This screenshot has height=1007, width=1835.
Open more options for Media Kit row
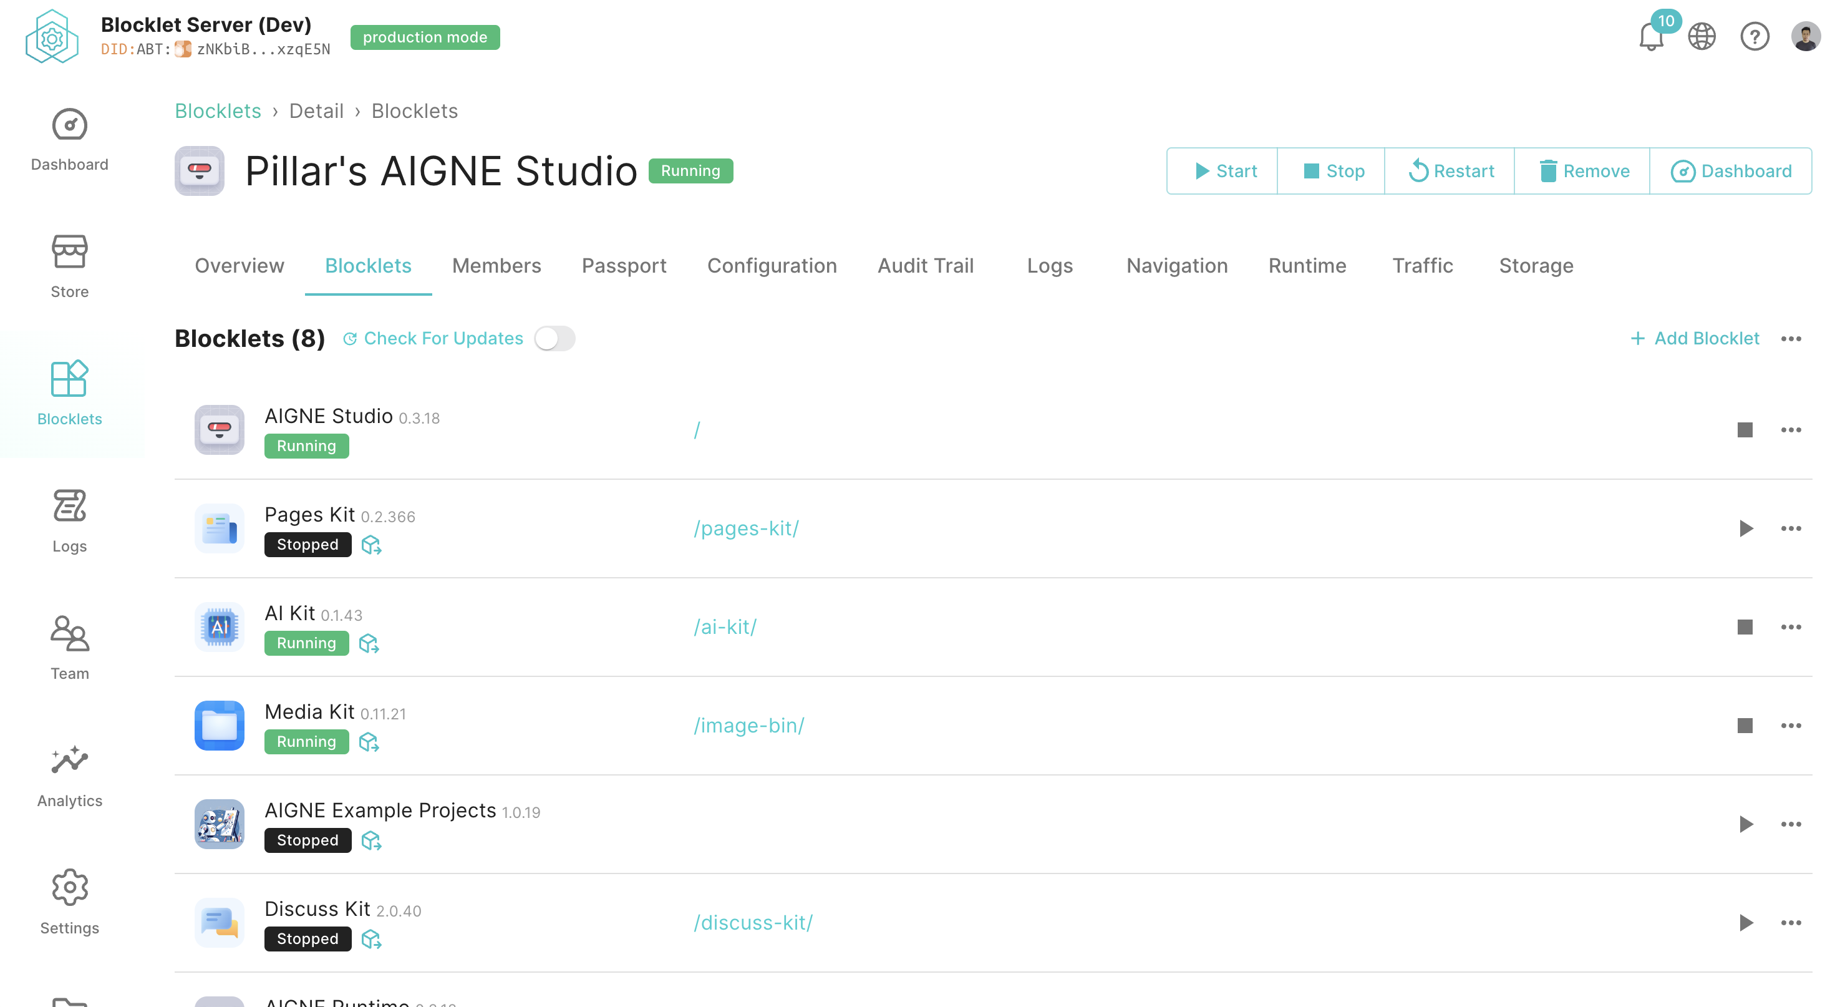(1791, 726)
